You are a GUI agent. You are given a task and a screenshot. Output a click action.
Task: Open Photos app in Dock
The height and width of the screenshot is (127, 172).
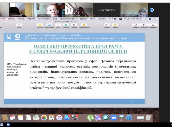tap(44, 118)
